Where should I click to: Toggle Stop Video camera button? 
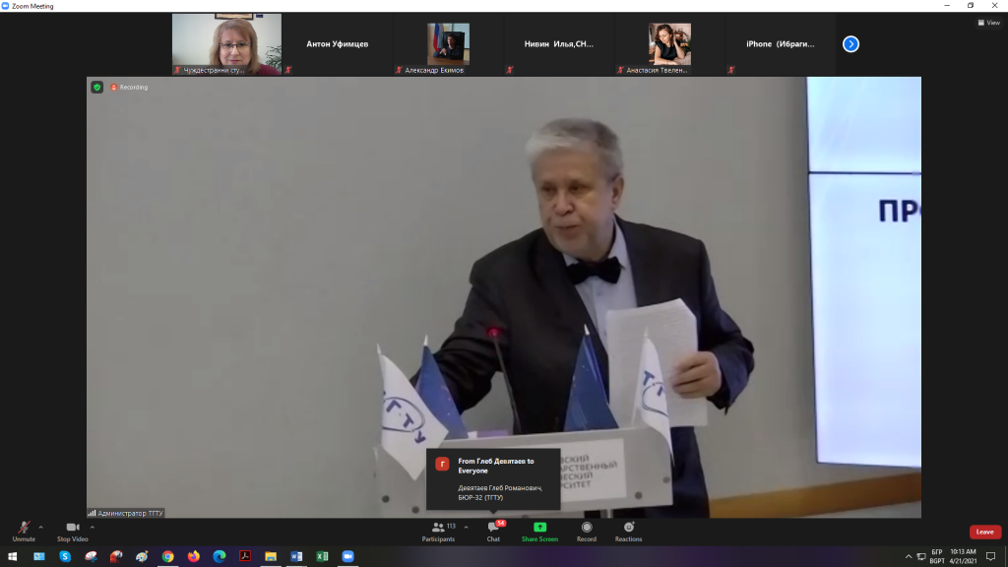pyautogui.click(x=72, y=529)
